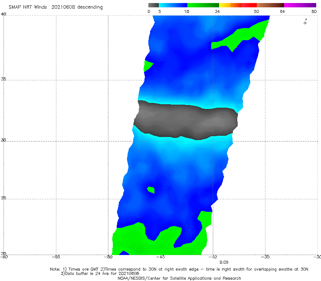Click the color scale label 64
Viewport: 321px width, 281px height.
pyautogui.click(x=282, y=11)
